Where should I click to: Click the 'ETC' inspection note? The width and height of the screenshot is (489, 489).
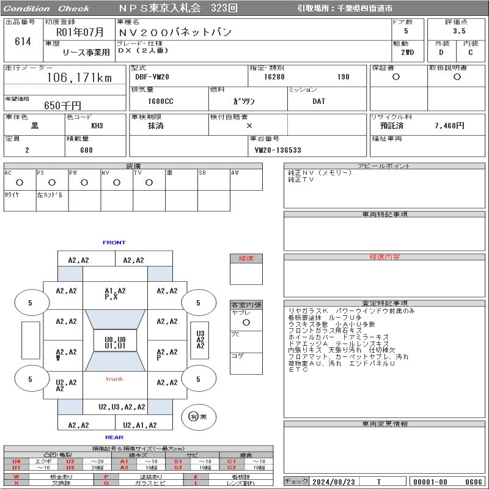(298, 369)
